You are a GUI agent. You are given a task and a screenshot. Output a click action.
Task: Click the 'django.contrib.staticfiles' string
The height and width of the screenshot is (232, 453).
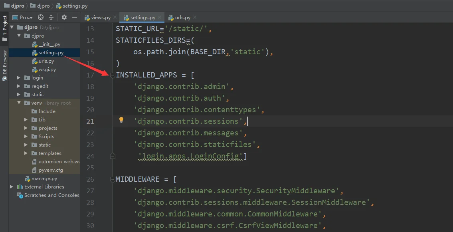click(x=195, y=145)
